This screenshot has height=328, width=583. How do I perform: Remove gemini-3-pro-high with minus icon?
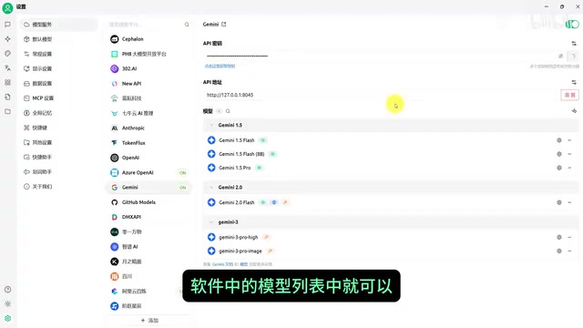pyautogui.click(x=569, y=237)
